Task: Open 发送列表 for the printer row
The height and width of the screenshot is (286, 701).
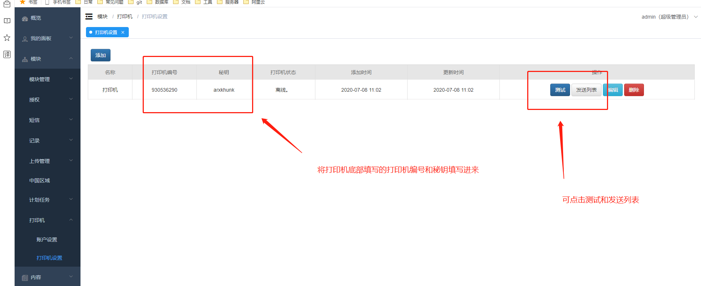Action: [x=586, y=90]
